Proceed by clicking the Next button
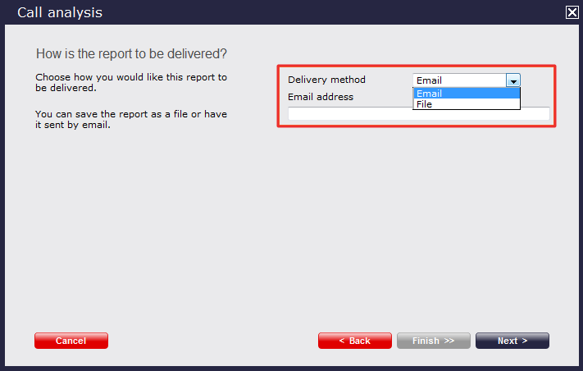This screenshot has width=583, height=371. point(512,341)
